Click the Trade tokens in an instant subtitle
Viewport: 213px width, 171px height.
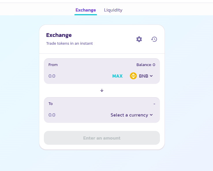pyautogui.click(x=70, y=44)
